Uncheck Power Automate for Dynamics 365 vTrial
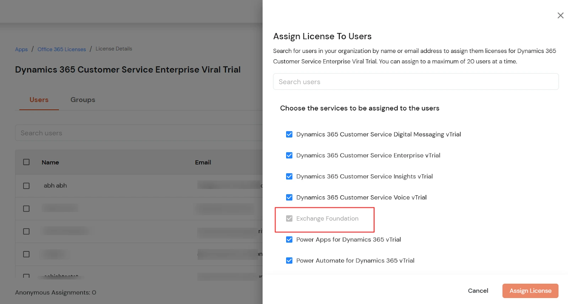The image size is (568, 304). pos(289,261)
